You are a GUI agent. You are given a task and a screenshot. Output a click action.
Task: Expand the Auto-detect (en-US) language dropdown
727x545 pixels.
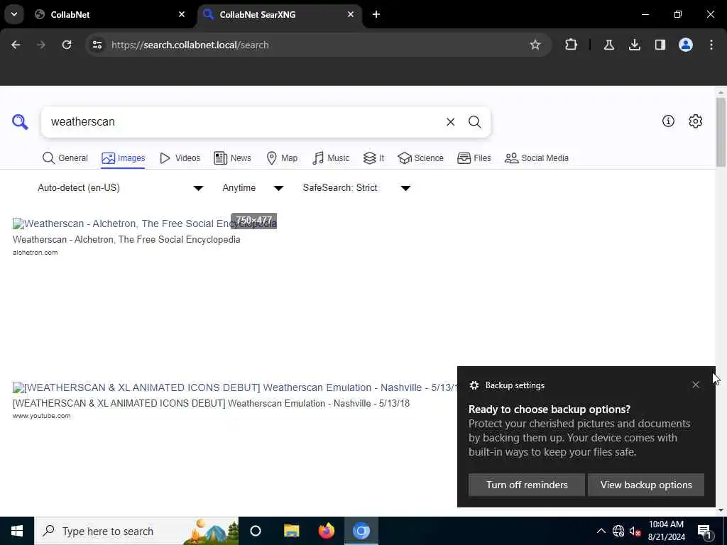click(121, 187)
